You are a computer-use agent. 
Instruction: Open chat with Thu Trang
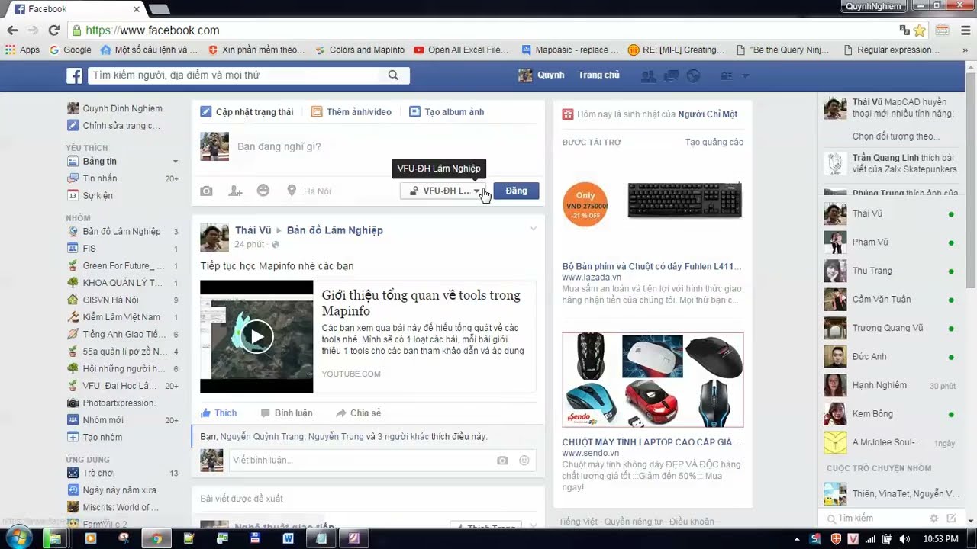tap(889, 271)
